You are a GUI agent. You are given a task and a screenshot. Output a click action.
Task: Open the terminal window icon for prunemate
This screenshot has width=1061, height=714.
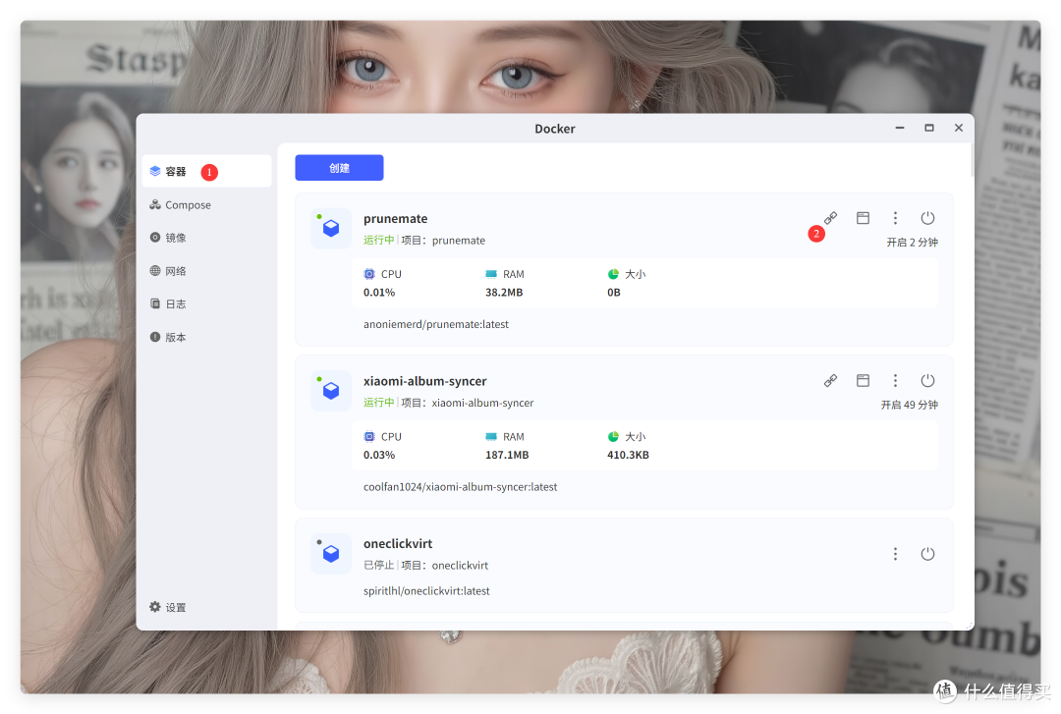click(x=863, y=218)
